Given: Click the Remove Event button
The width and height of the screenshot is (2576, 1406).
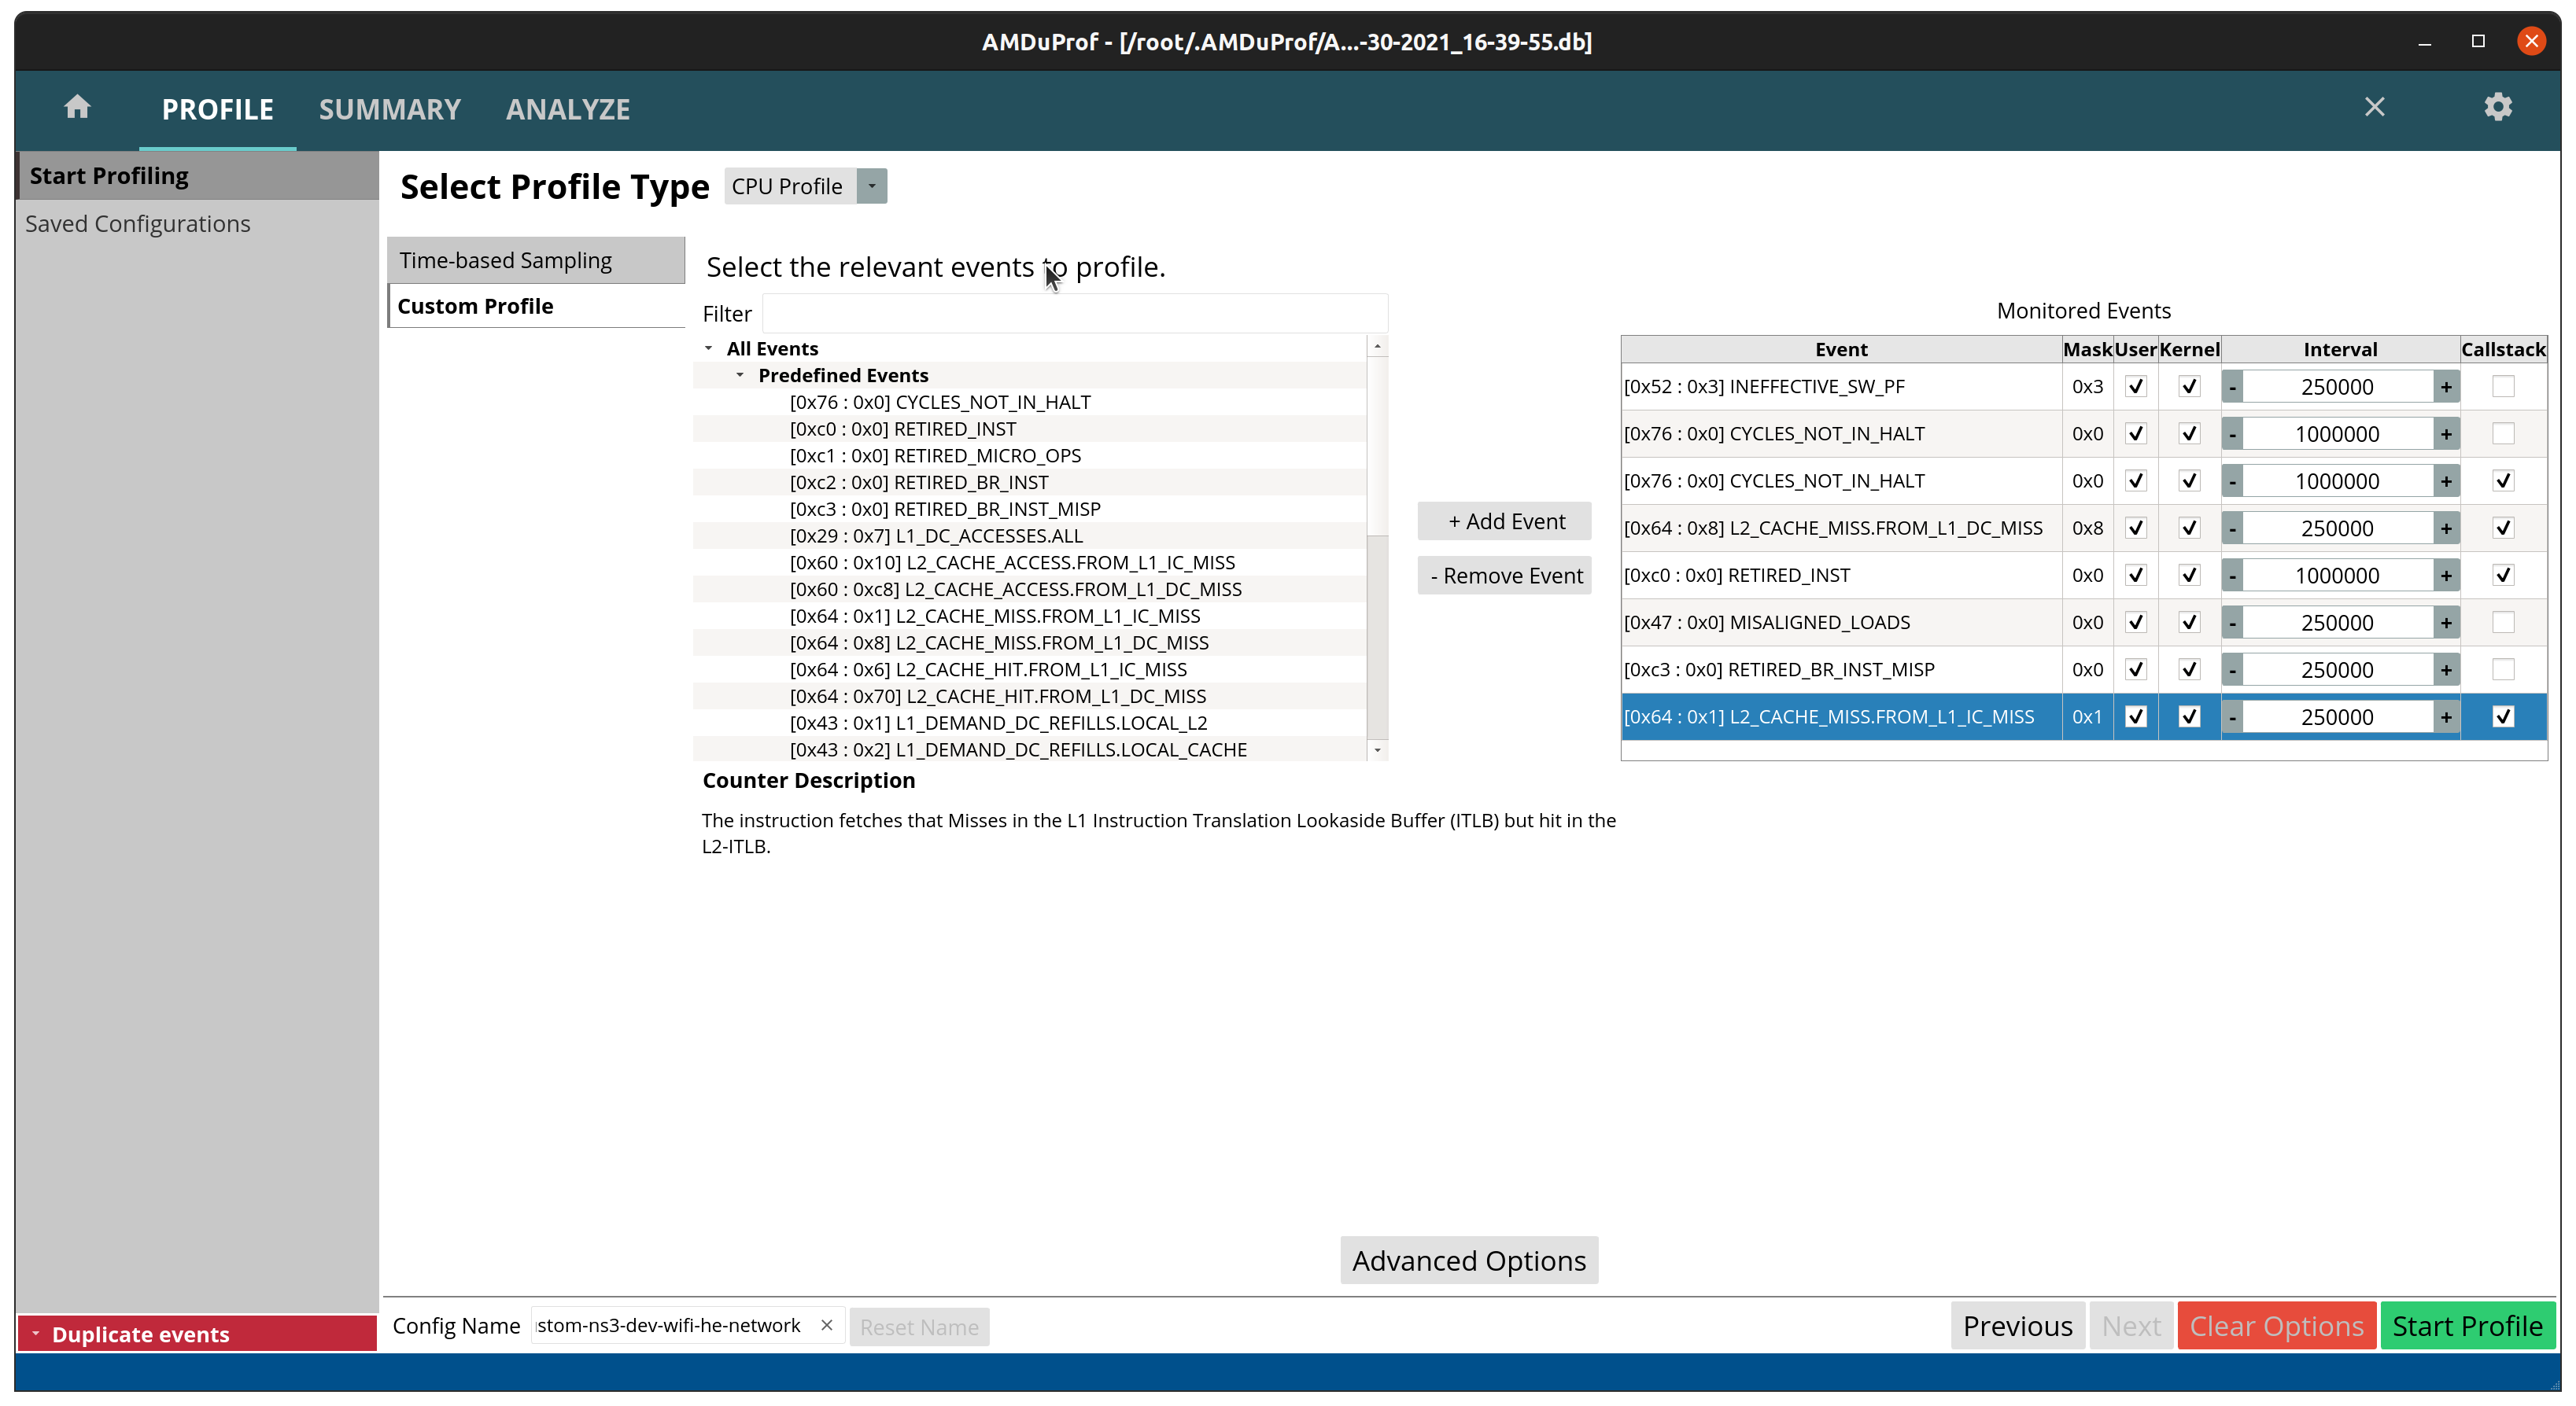Looking at the screenshot, I should click(1504, 576).
